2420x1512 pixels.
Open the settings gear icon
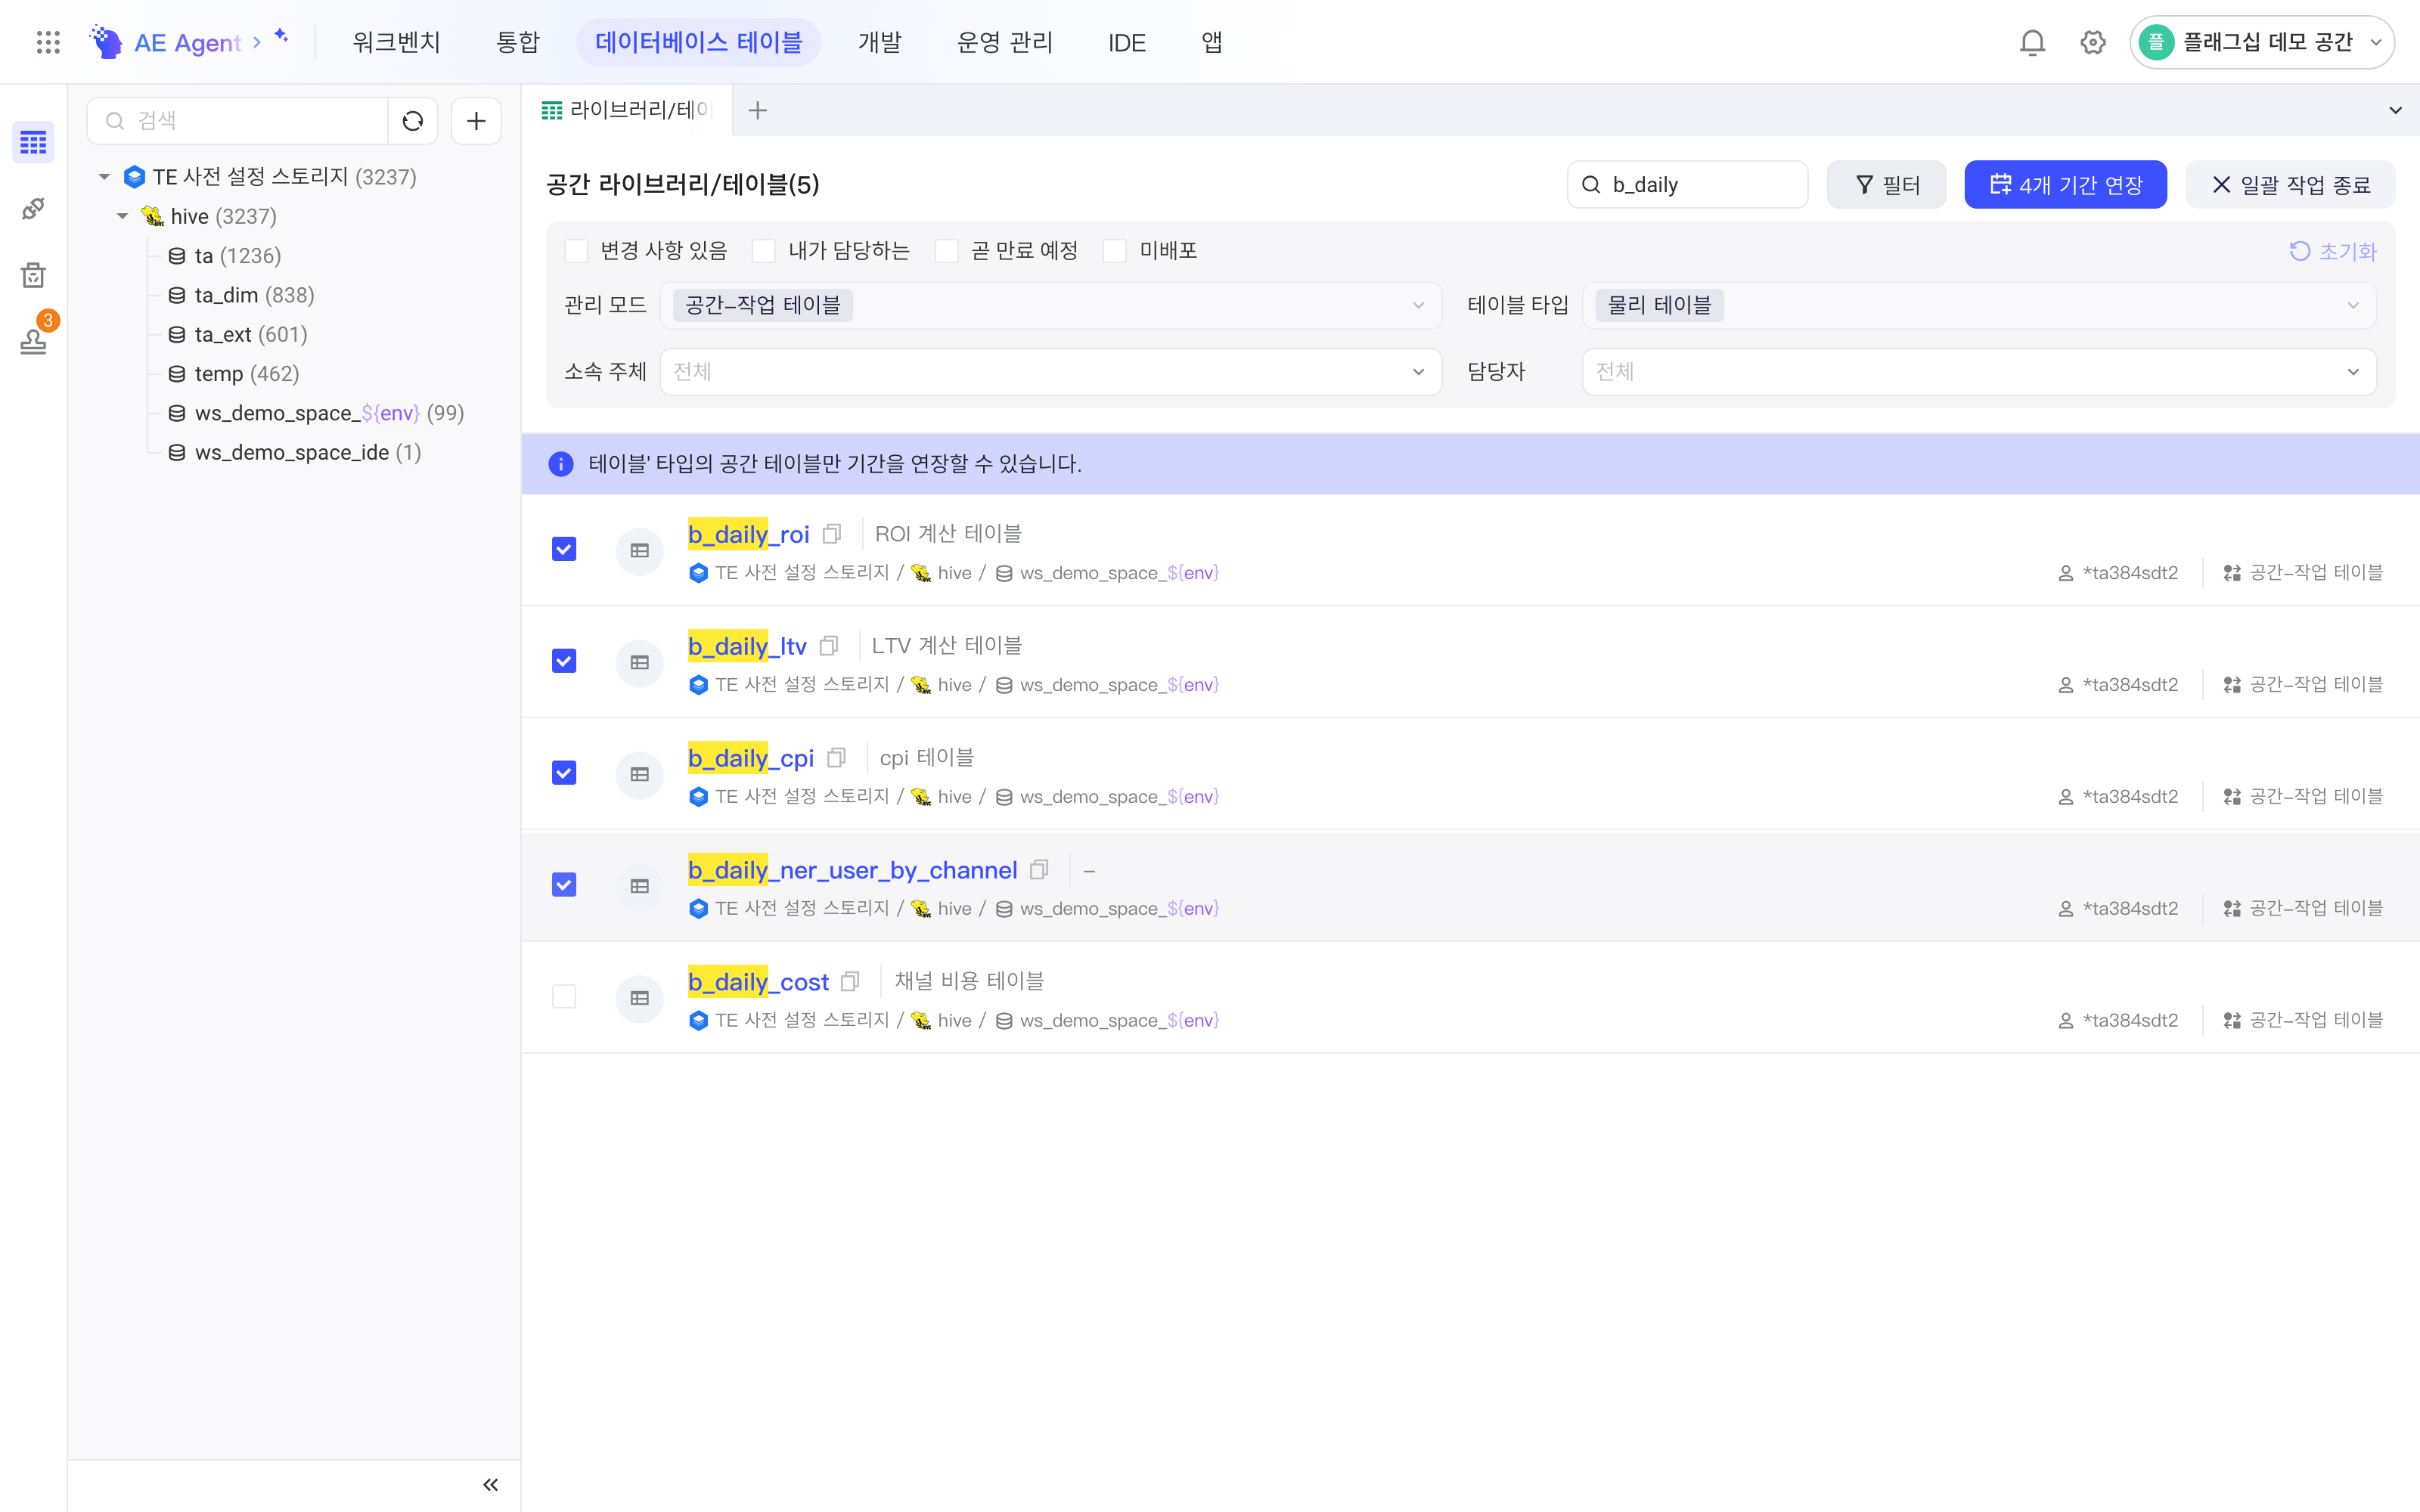2093,42
